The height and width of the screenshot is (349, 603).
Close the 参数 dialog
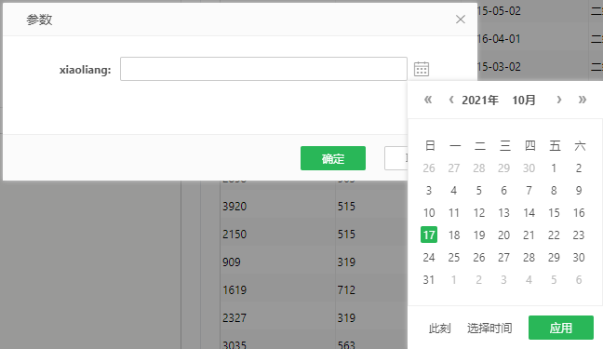pos(461,20)
